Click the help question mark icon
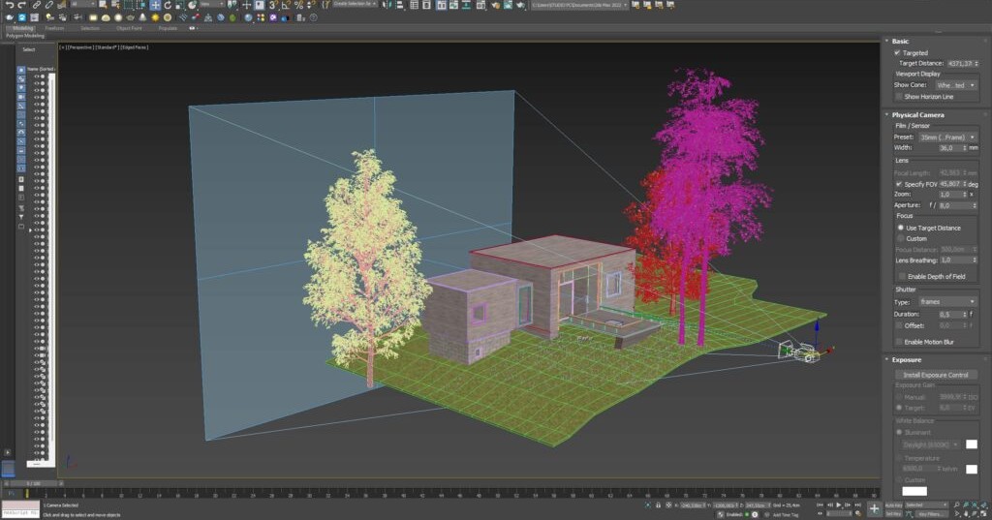992x520 pixels. coord(313,17)
